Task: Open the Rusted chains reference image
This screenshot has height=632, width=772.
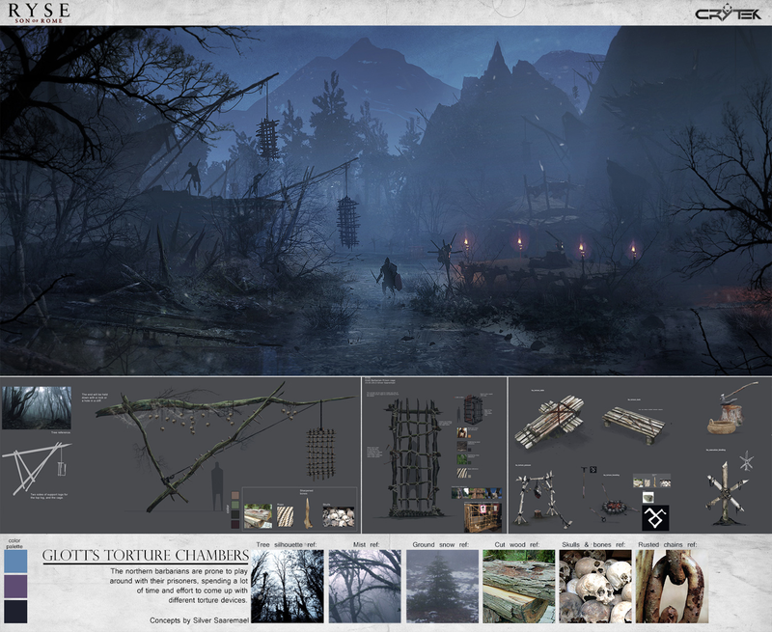Action: coord(672,587)
